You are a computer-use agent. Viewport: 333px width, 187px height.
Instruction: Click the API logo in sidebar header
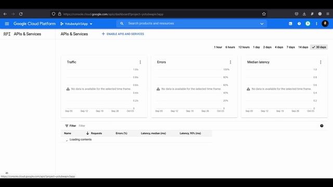[x=7, y=34]
